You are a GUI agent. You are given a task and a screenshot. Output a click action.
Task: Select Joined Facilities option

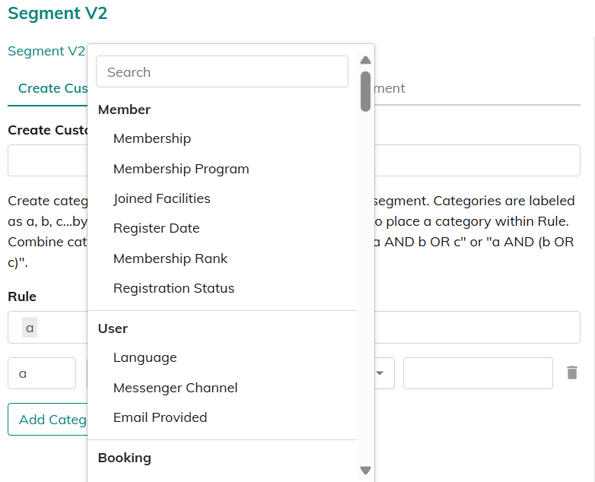tap(162, 198)
